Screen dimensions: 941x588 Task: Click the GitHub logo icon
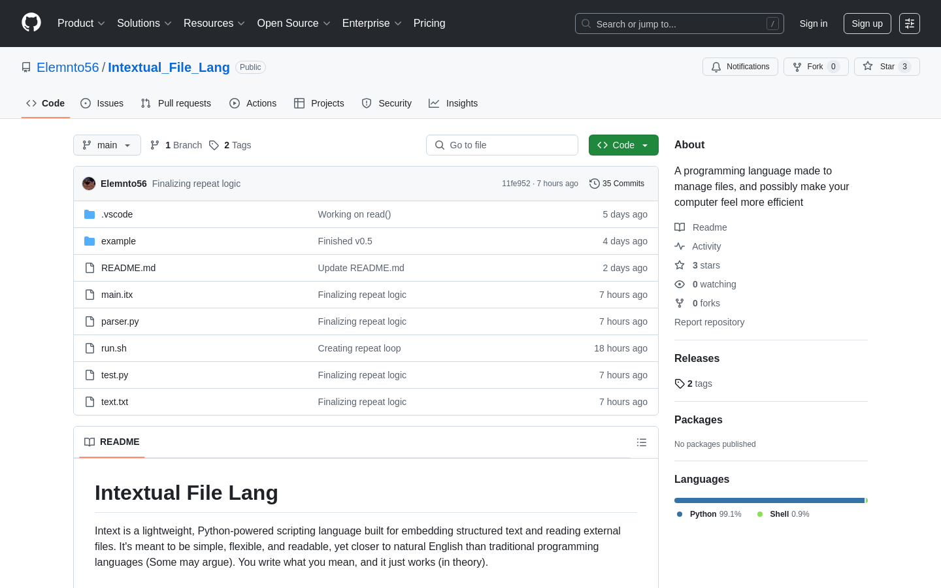coord(31,23)
